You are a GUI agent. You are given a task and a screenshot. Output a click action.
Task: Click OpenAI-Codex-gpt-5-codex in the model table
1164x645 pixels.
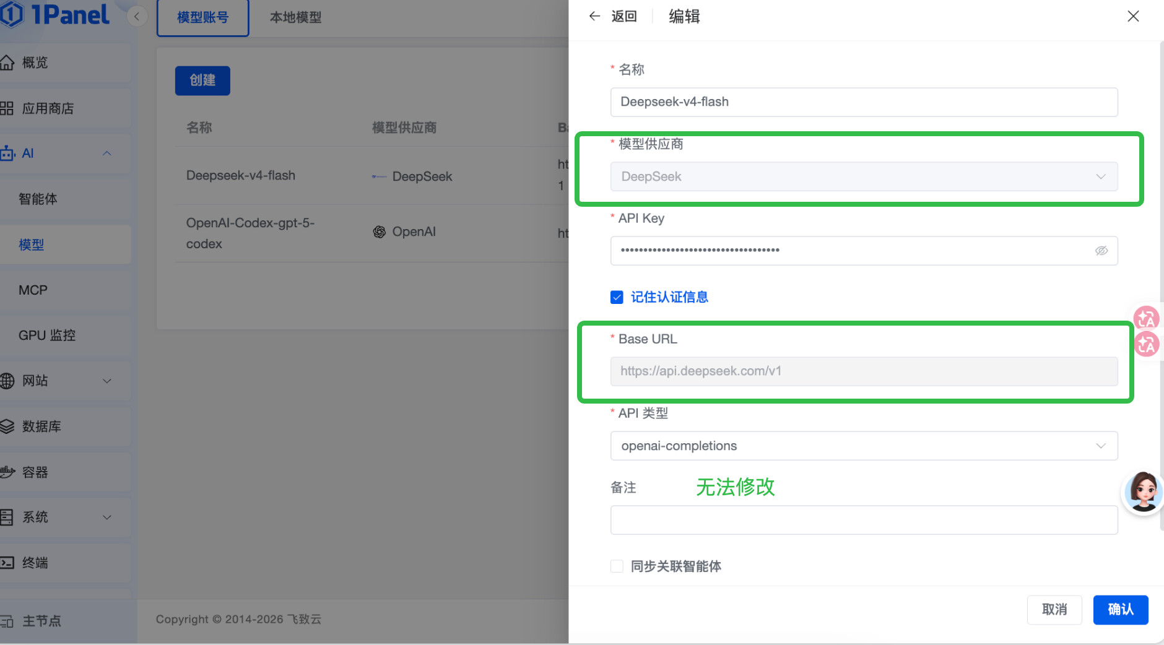coord(251,233)
